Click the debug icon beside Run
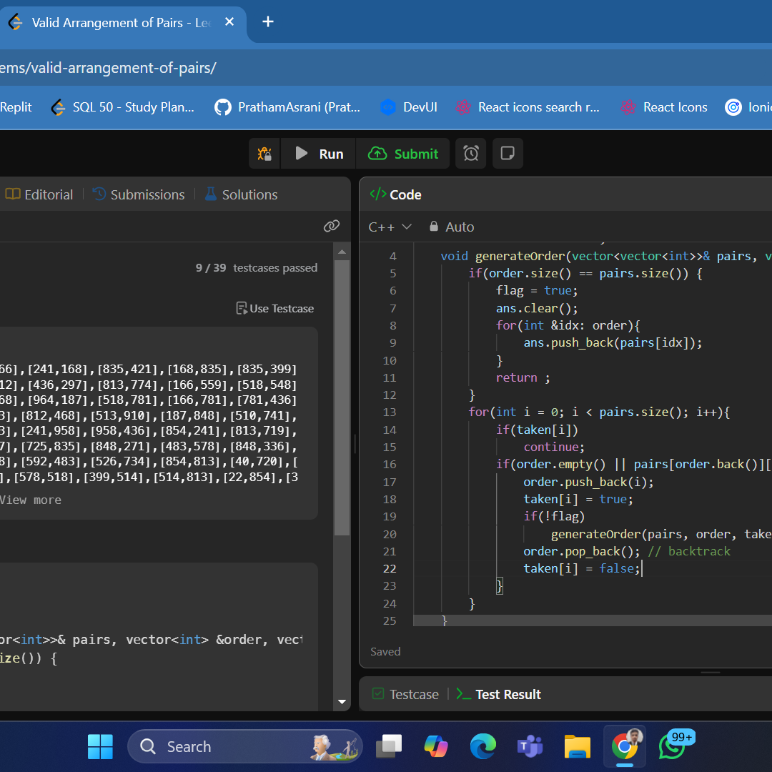This screenshot has width=772, height=772. pos(264,154)
